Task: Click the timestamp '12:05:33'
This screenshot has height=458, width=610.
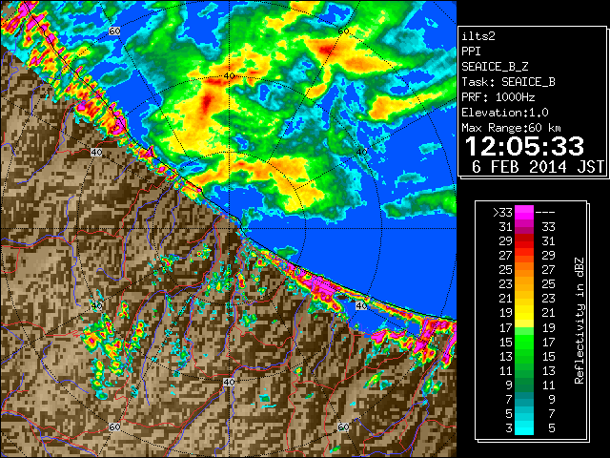Action: [524, 146]
